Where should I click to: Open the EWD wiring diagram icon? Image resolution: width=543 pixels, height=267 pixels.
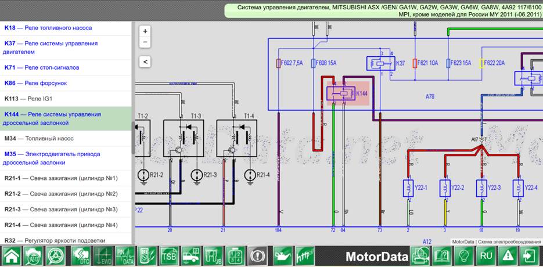click(x=103, y=257)
